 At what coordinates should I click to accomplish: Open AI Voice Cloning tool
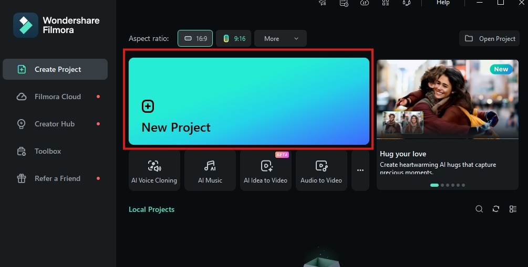tap(154, 170)
